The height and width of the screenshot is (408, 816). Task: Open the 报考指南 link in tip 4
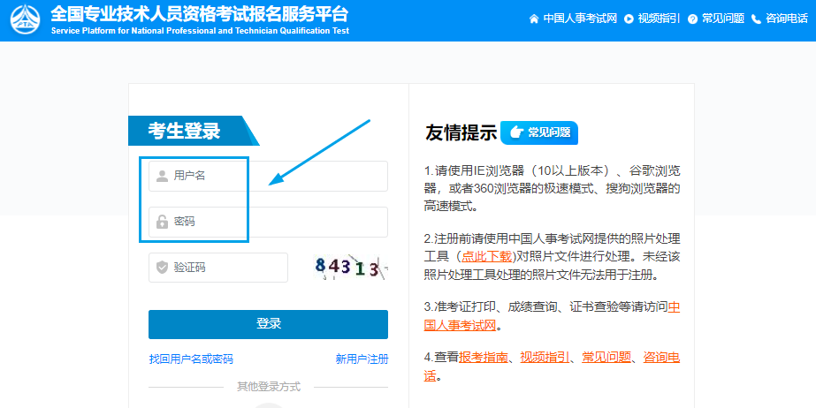(483, 357)
